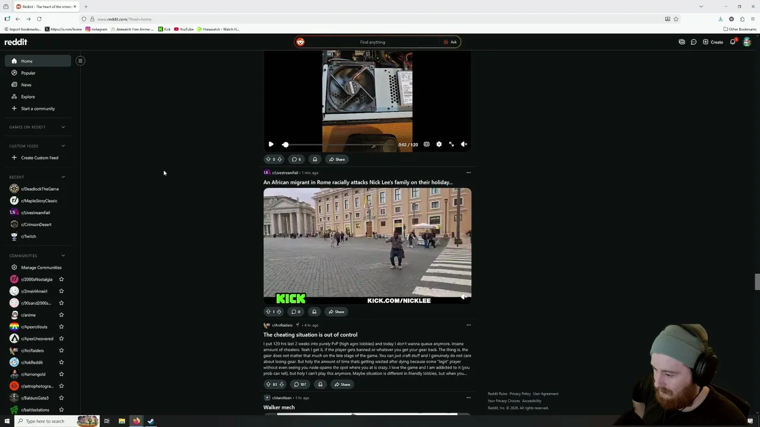Click the Ask button in search bar
Screen dimensions: 760x427
click(x=450, y=42)
